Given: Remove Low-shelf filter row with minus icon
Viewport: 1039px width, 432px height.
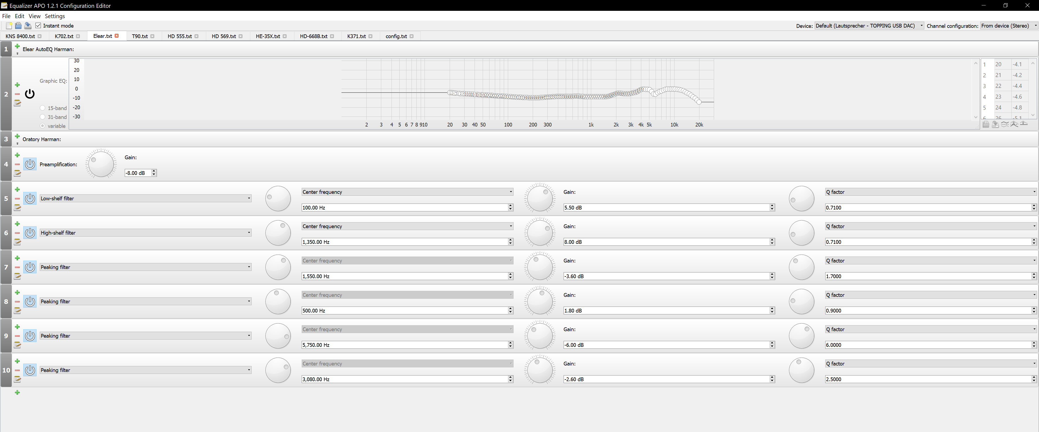Looking at the screenshot, I should click(17, 198).
